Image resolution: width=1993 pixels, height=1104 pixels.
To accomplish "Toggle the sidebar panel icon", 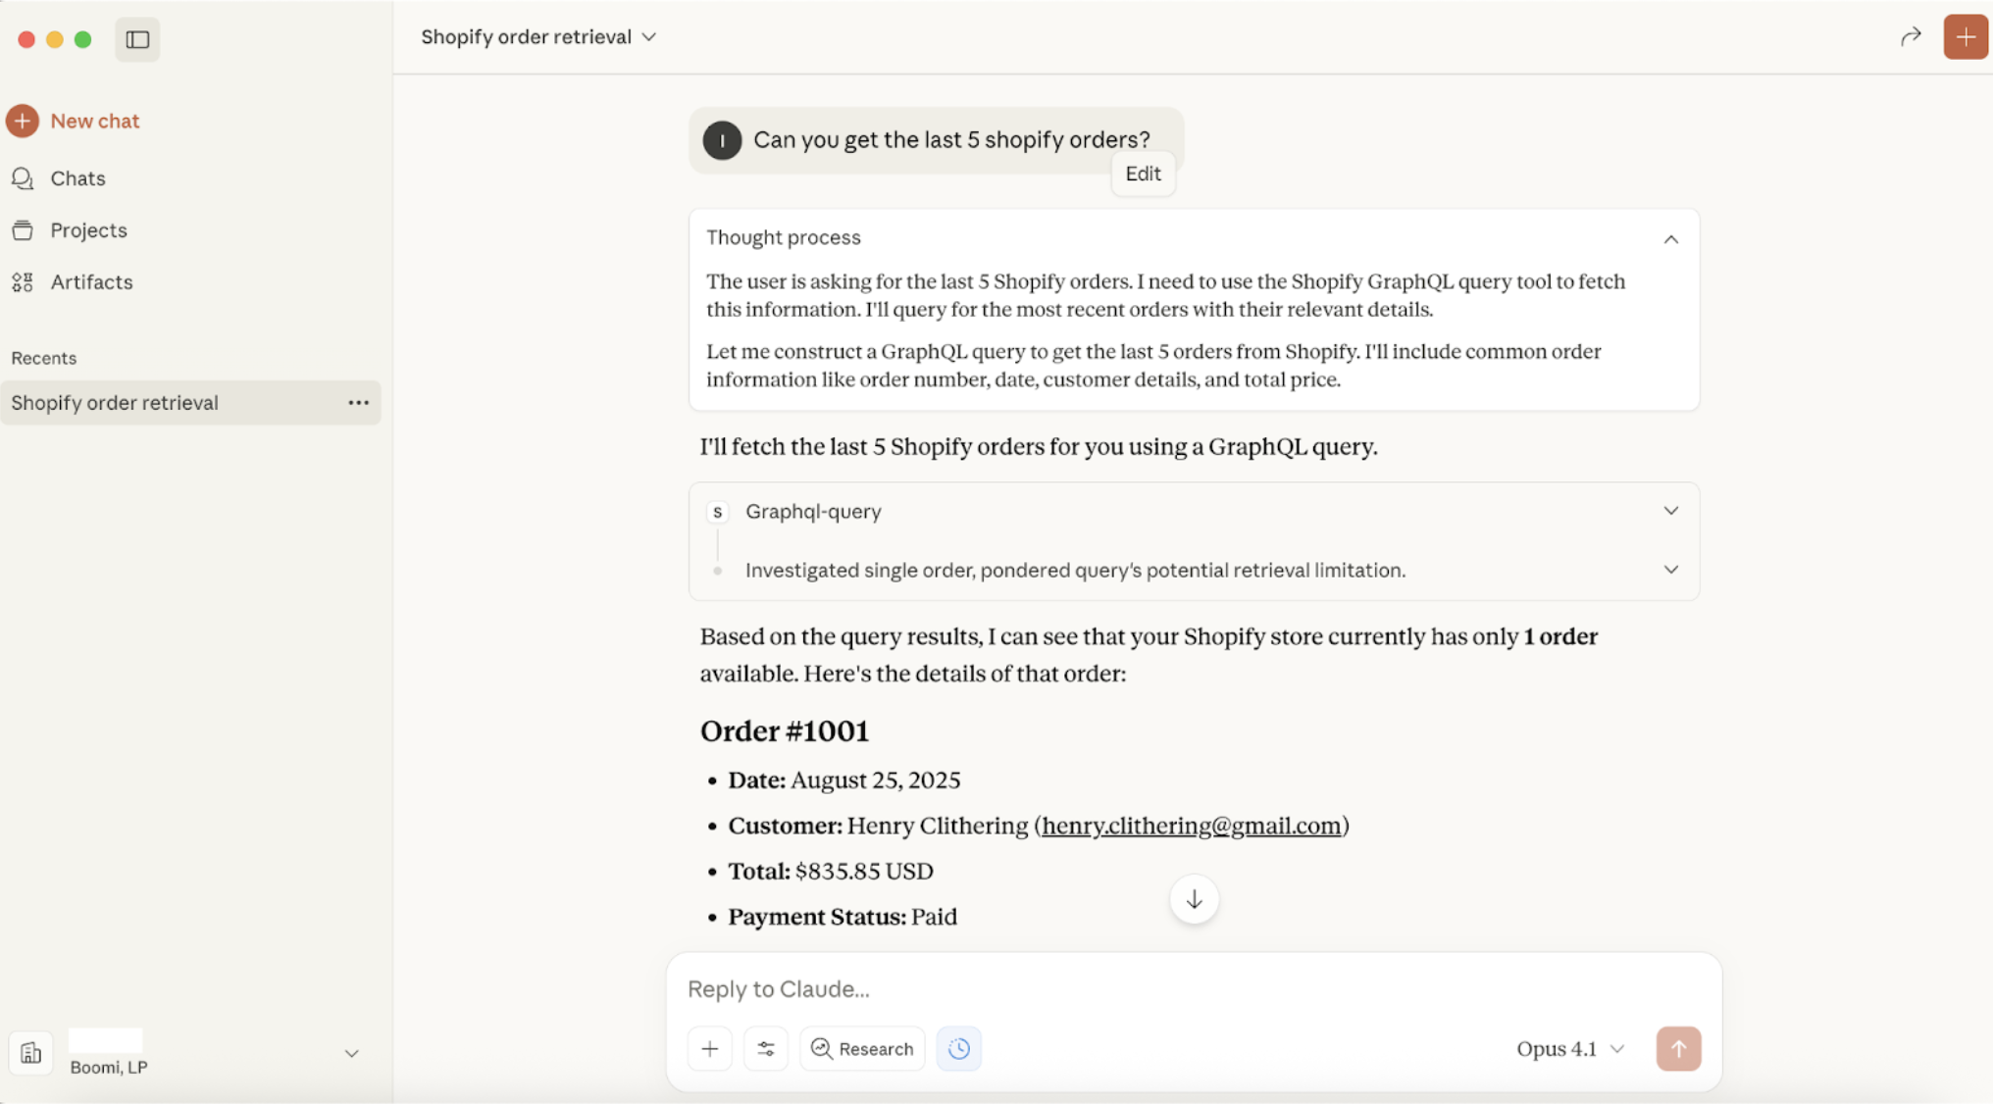I will [x=137, y=39].
